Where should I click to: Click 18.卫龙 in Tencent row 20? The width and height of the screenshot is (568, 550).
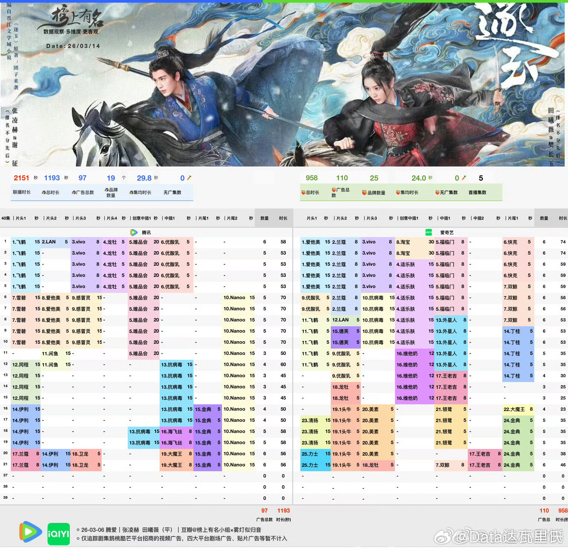pyautogui.click(x=80, y=454)
